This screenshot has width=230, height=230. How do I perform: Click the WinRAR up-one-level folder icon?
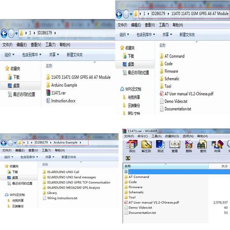click(x=128, y=158)
